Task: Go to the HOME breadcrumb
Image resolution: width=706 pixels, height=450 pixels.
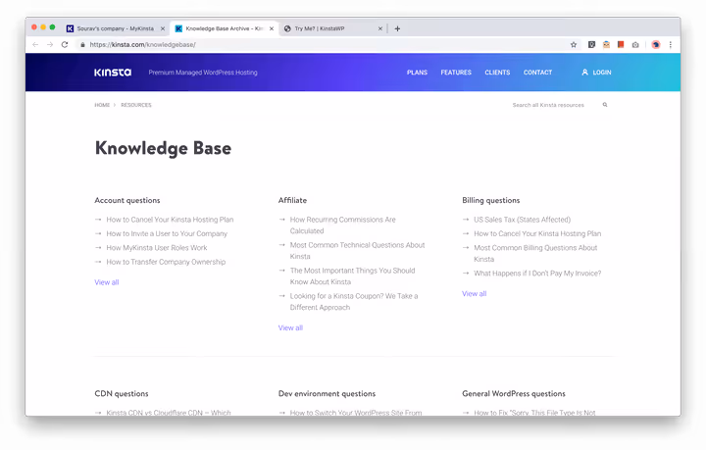Action: coord(102,105)
